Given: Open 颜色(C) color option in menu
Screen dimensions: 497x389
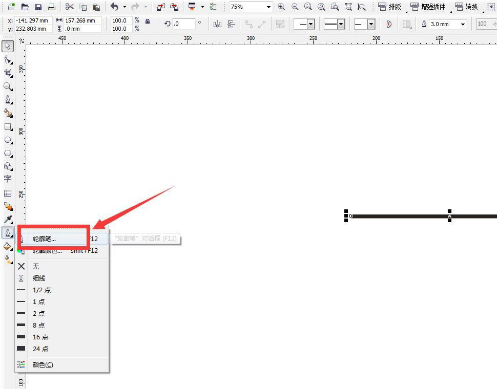Looking at the screenshot, I should pyautogui.click(x=43, y=364).
